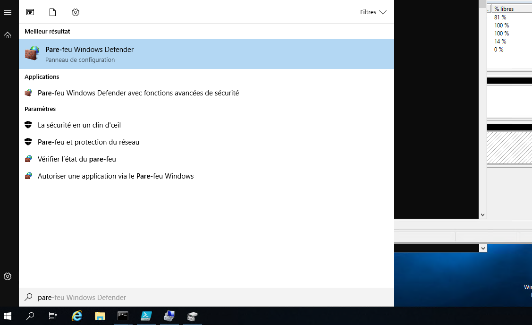The height and width of the screenshot is (325, 532).
Task: Click the Paramètres section heading
Action: point(40,109)
